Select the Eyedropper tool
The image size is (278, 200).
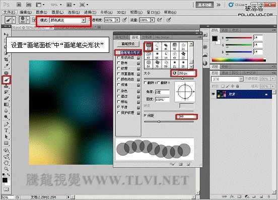click(x=7, y=66)
